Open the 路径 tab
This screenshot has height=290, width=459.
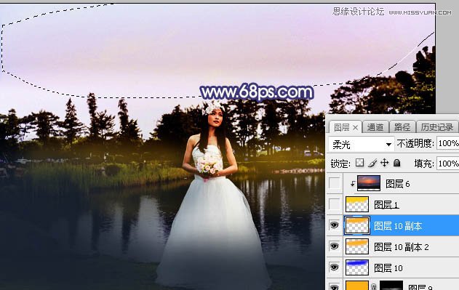click(x=402, y=128)
